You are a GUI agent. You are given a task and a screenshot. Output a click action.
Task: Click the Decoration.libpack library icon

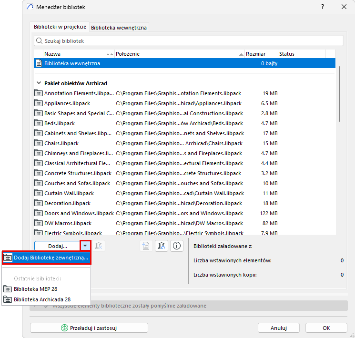tap(39, 203)
